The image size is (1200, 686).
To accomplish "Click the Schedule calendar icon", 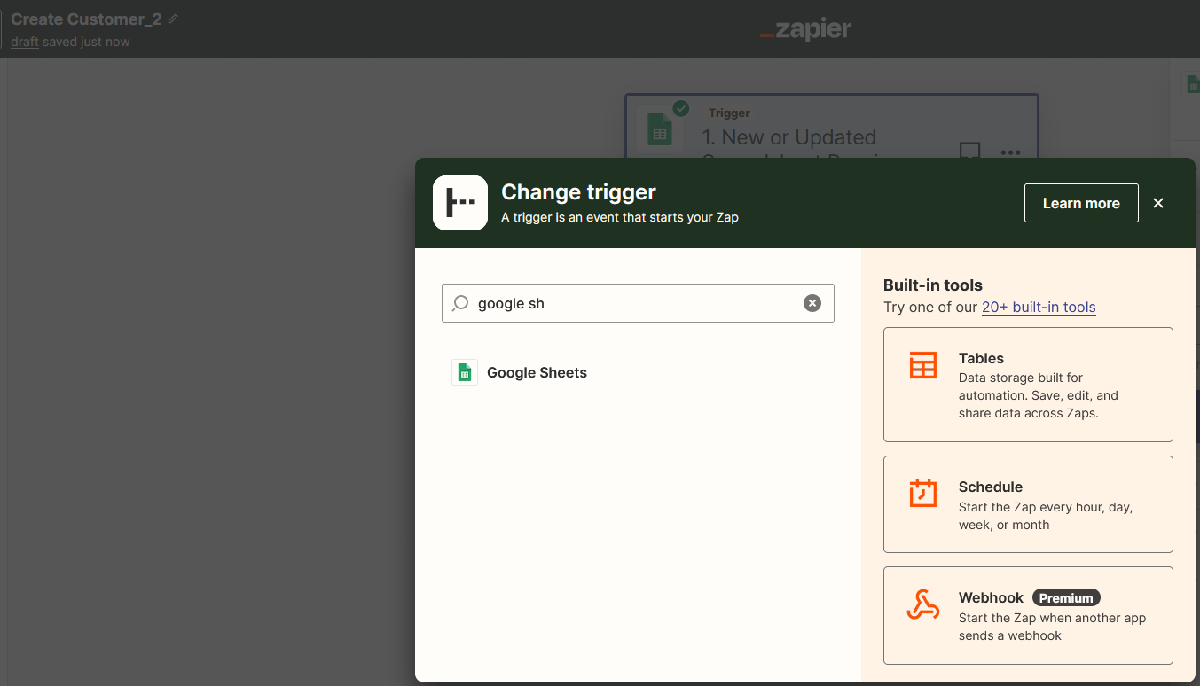I will click(x=922, y=493).
